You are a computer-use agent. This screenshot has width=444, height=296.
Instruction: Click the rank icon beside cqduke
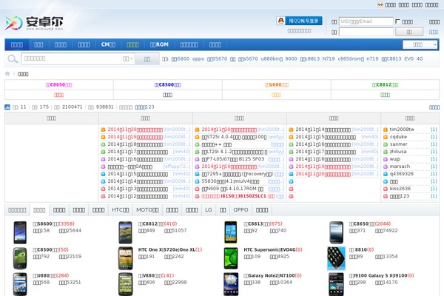coord(386,137)
